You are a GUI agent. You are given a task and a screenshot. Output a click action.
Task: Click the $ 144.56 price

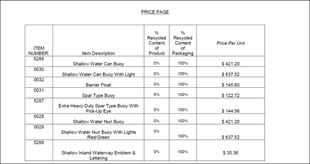tap(230, 111)
